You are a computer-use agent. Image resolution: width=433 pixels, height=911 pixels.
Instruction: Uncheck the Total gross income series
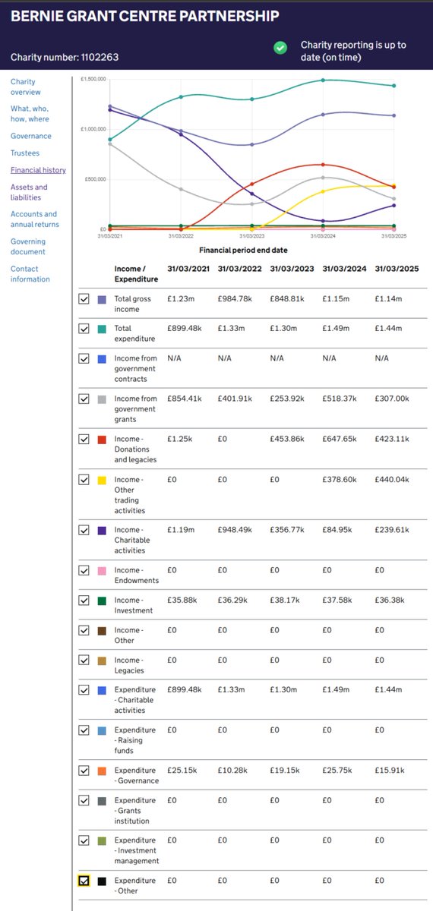[x=84, y=299]
